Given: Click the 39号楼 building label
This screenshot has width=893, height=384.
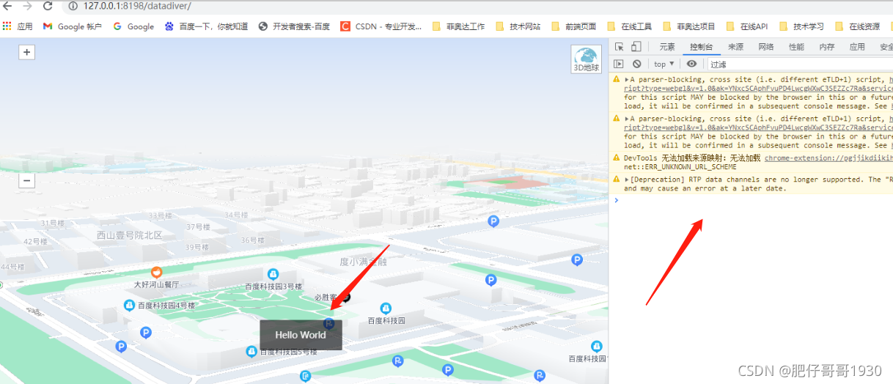Looking at the screenshot, I should coord(197,247).
